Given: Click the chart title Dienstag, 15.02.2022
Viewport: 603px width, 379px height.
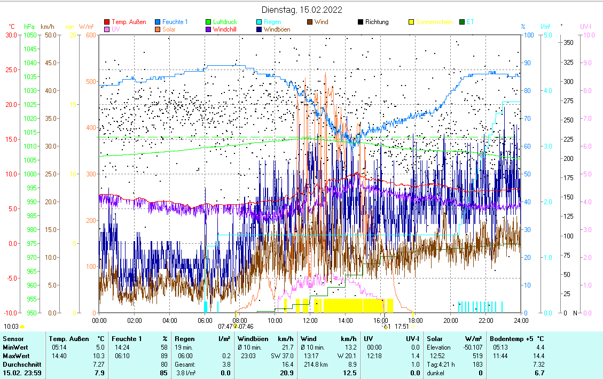Looking at the screenshot, I should pyautogui.click(x=302, y=10).
